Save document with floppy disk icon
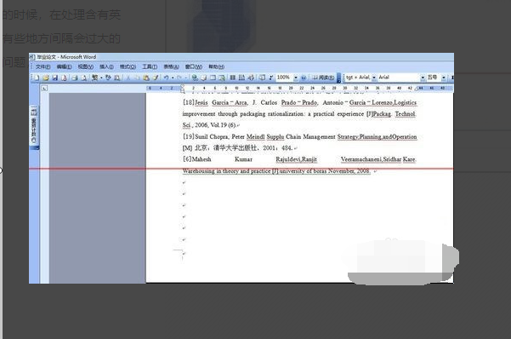The height and width of the screenshot is (339, 511). pos(54,78)
